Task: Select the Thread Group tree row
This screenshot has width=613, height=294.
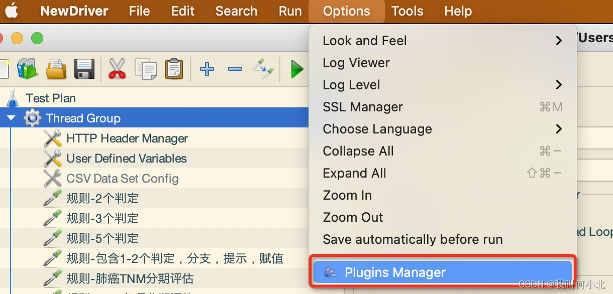Action: coord(154,118)
